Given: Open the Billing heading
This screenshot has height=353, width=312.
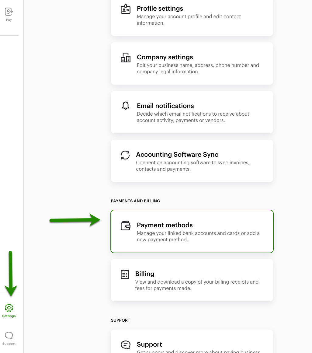Looking at the screenshot, I should point(145,274).
